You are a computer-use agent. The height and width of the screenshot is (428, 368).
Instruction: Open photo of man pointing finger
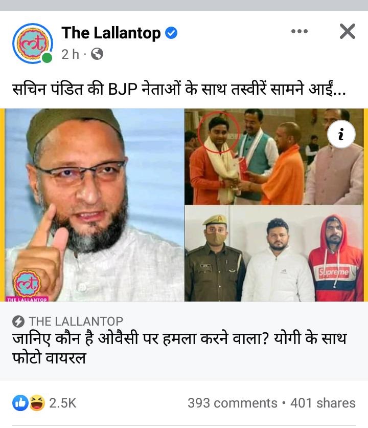(95, 205)
